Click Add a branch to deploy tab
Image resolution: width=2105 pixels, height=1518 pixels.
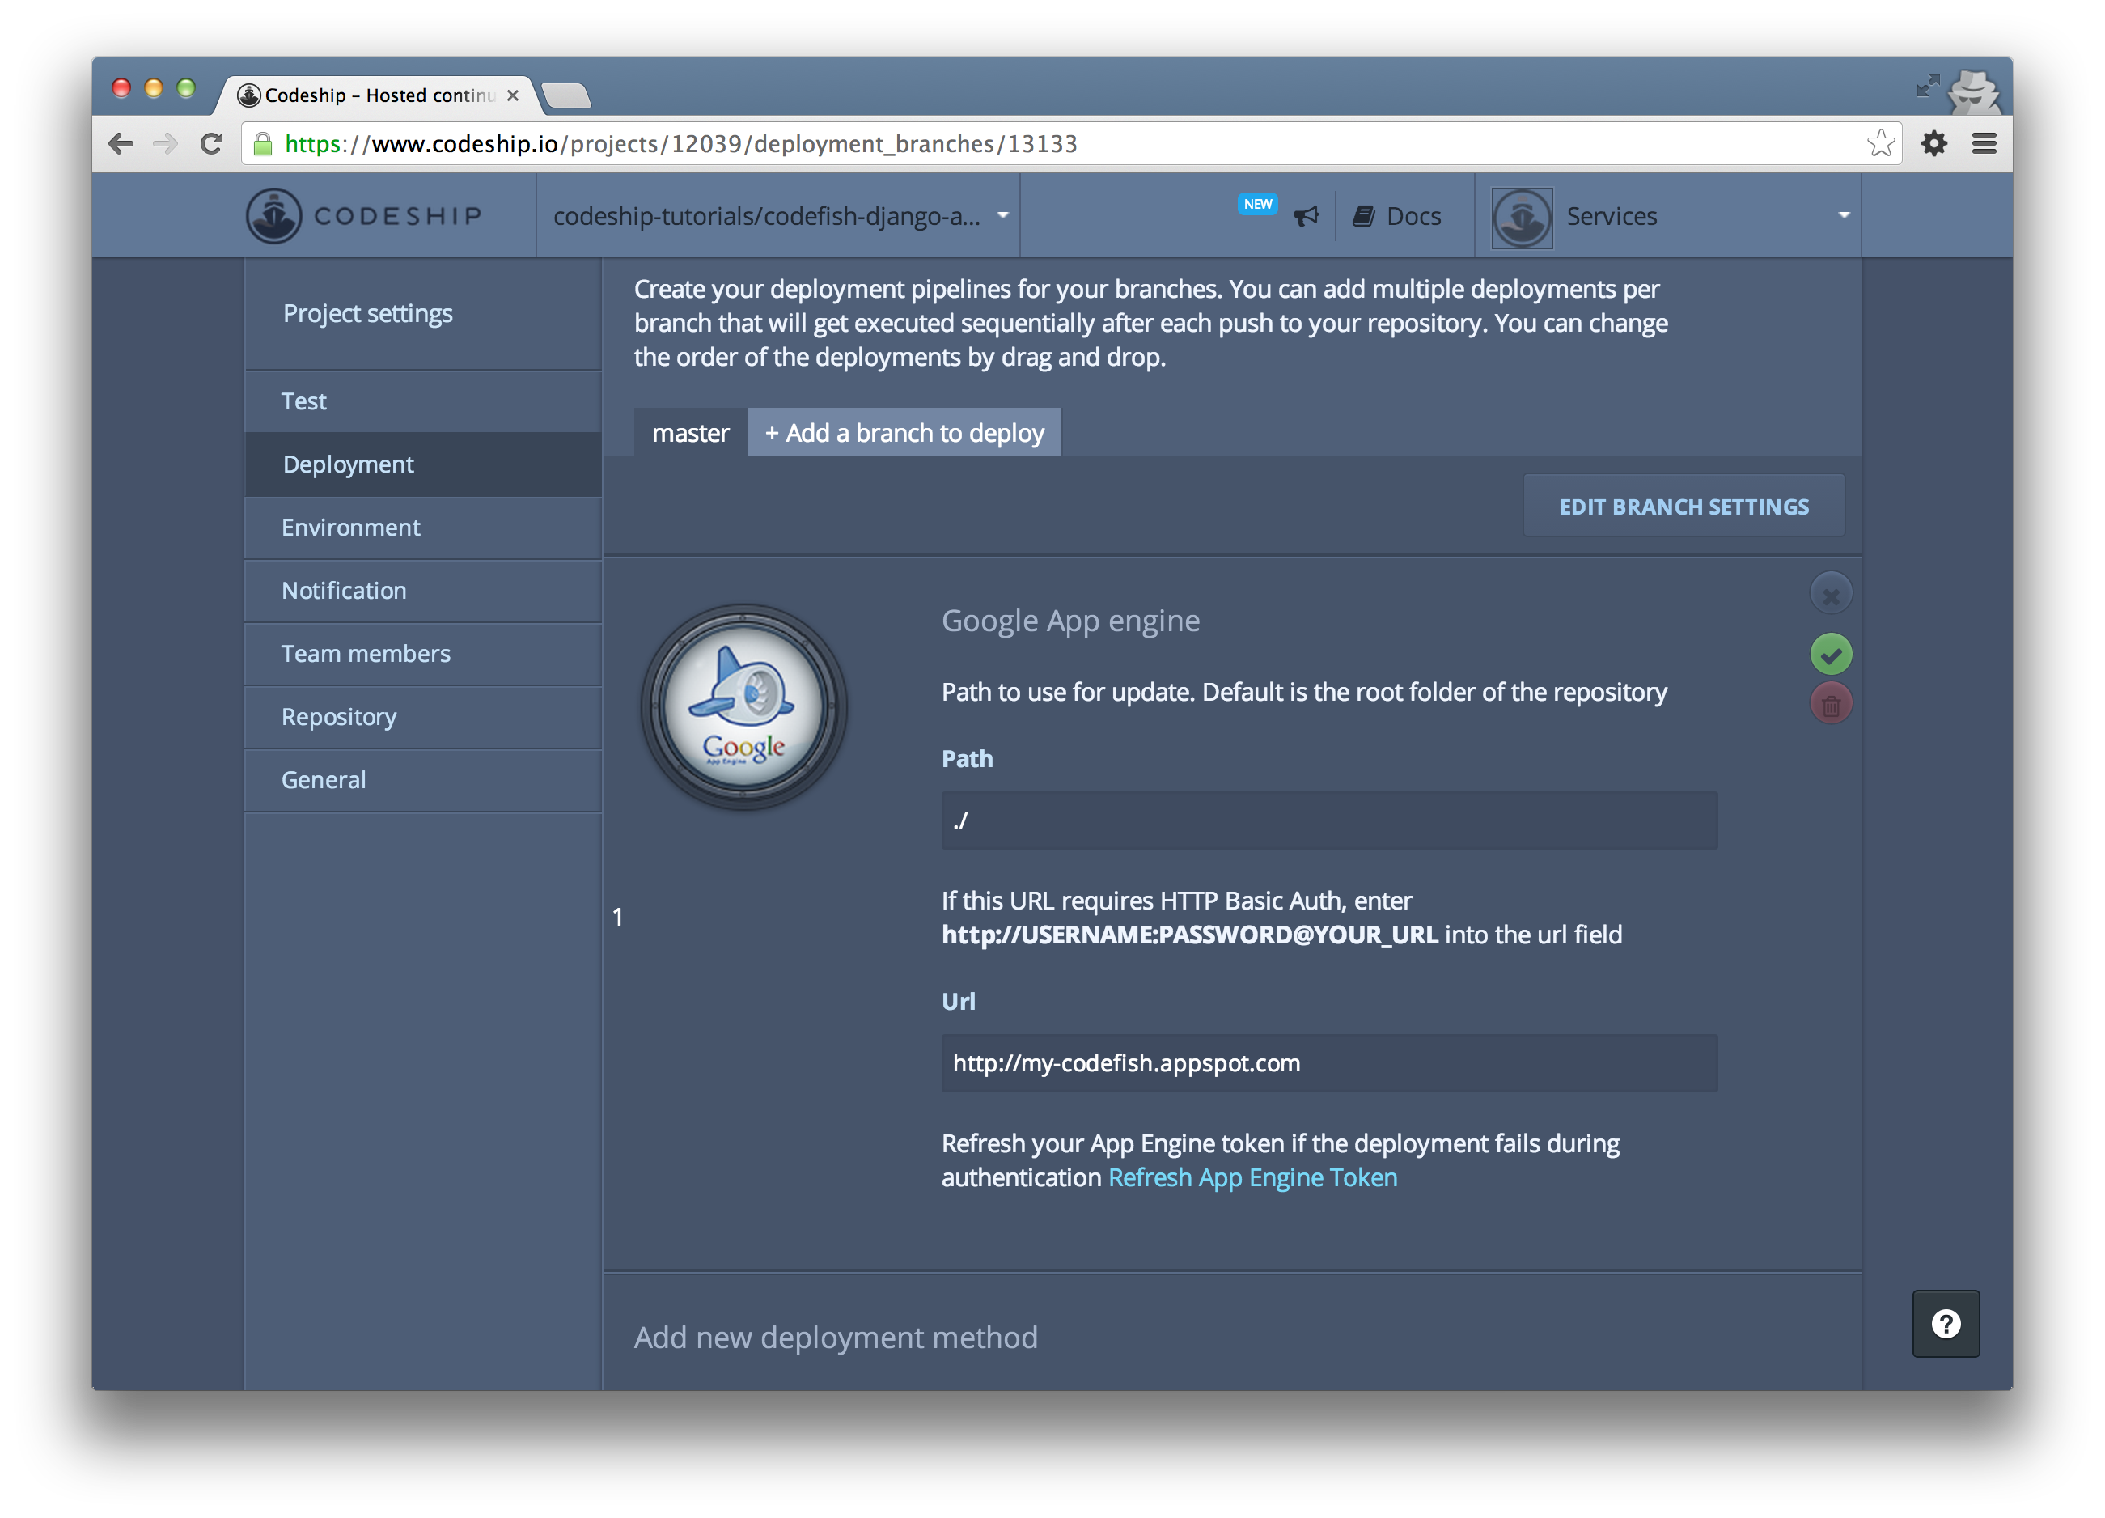click(904, 434)
